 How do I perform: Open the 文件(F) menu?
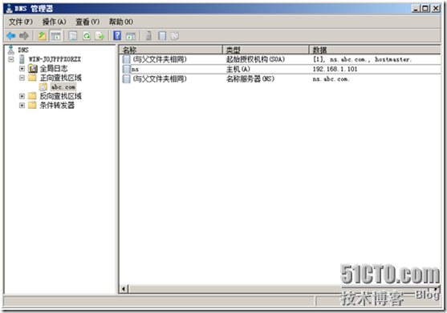[x=21, y=22]
